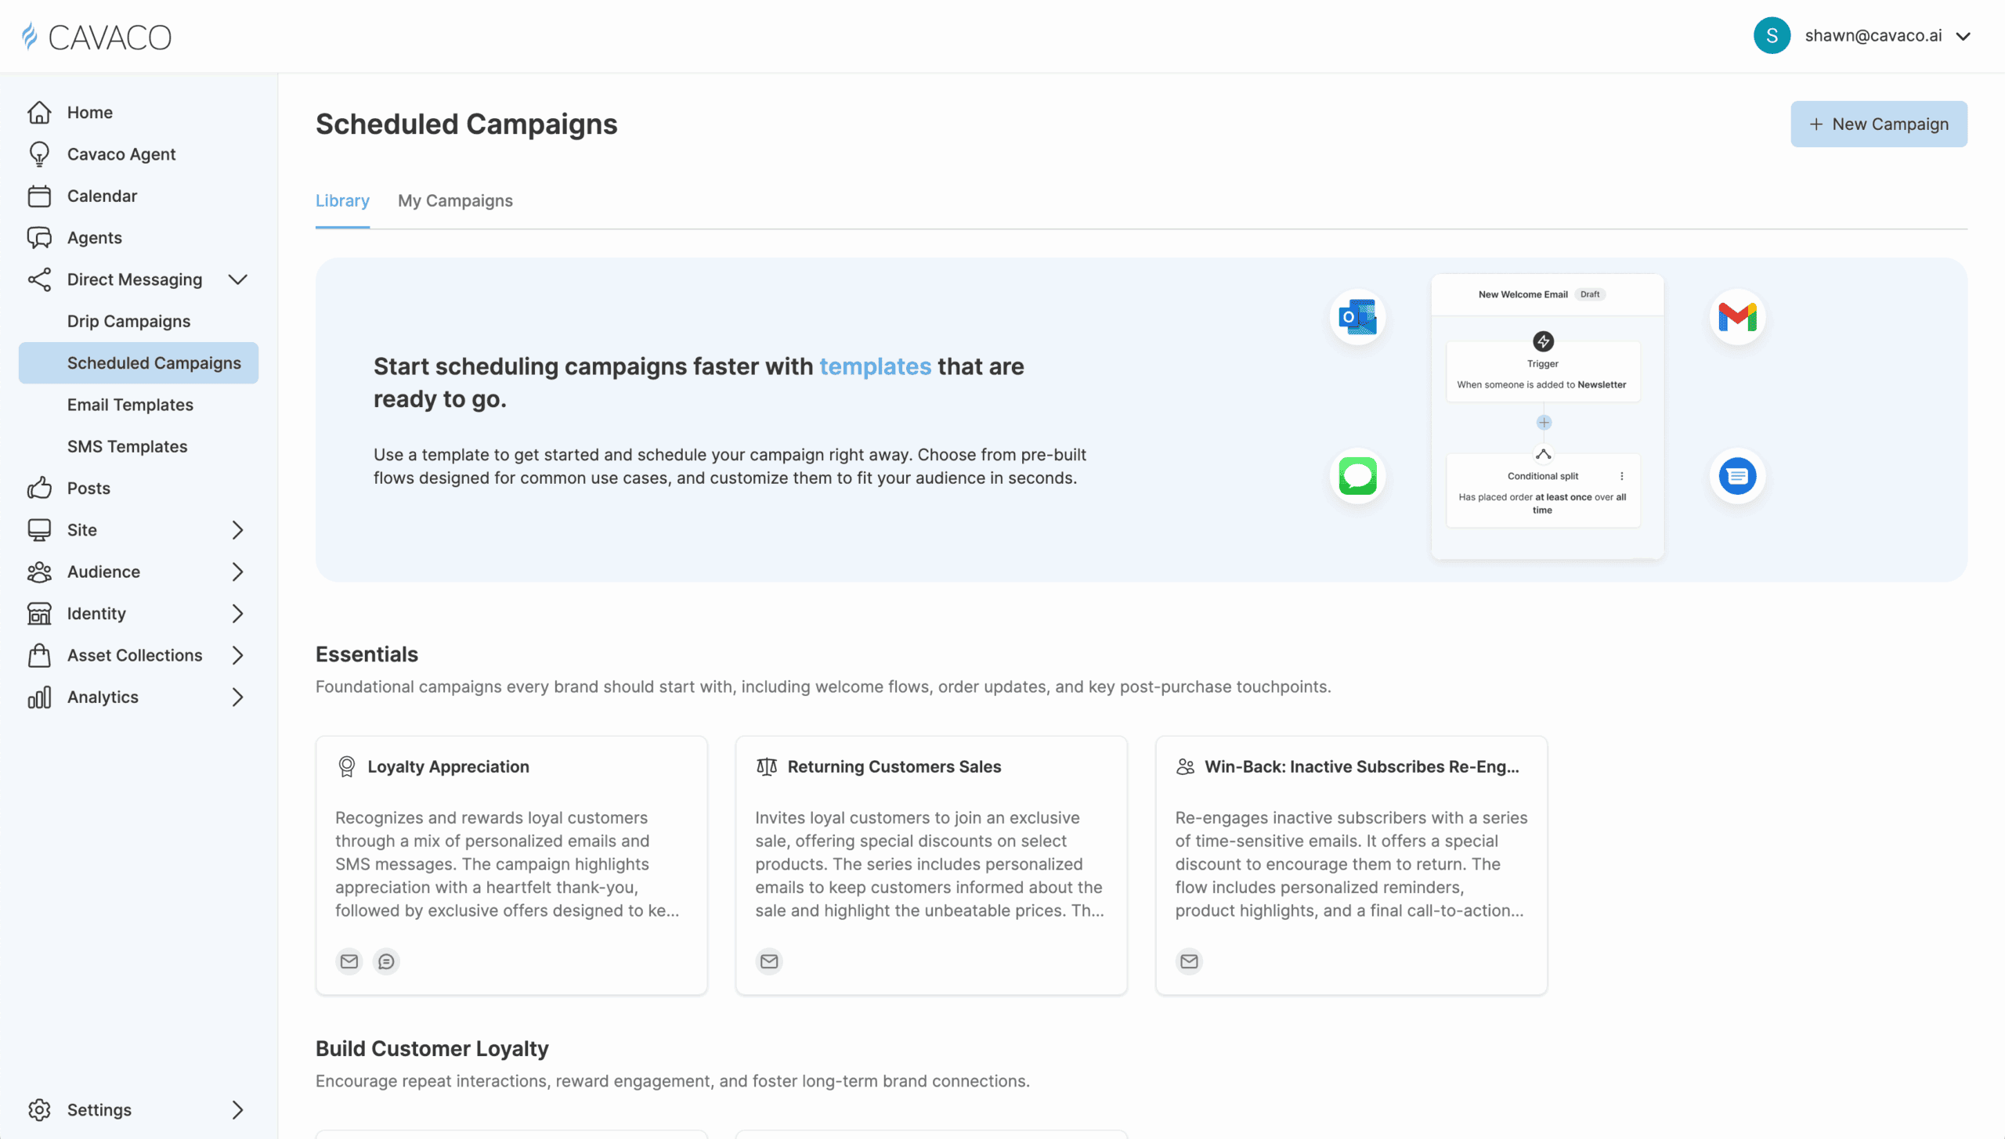
Task: Open Email Templates in the sidebar
Action: point(130,405)
